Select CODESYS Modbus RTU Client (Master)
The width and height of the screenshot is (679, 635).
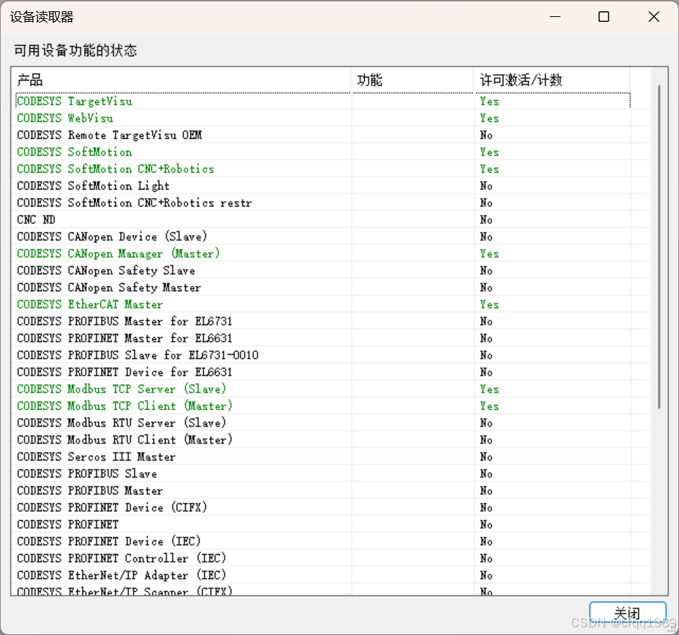point(323,440)
